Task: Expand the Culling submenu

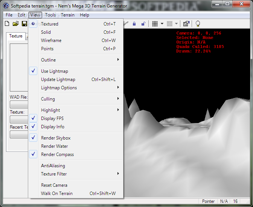Action: click(x=76, y=99)
